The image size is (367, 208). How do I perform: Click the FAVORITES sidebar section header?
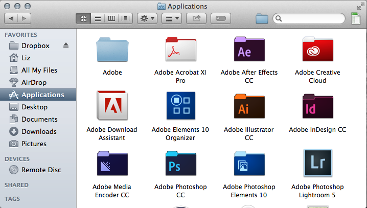point(21,35)
